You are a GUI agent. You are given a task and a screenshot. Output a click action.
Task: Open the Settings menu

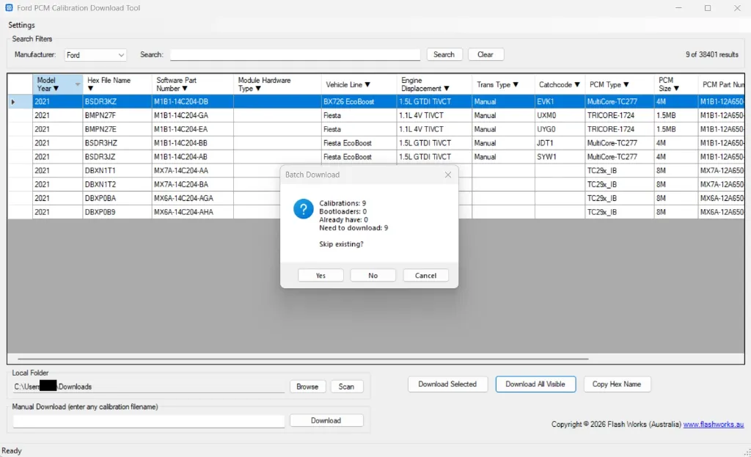(21, 25)
